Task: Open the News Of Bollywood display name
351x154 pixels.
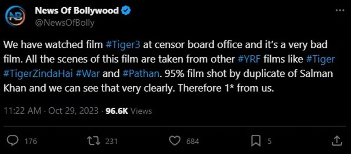Action: pos(77,11)
